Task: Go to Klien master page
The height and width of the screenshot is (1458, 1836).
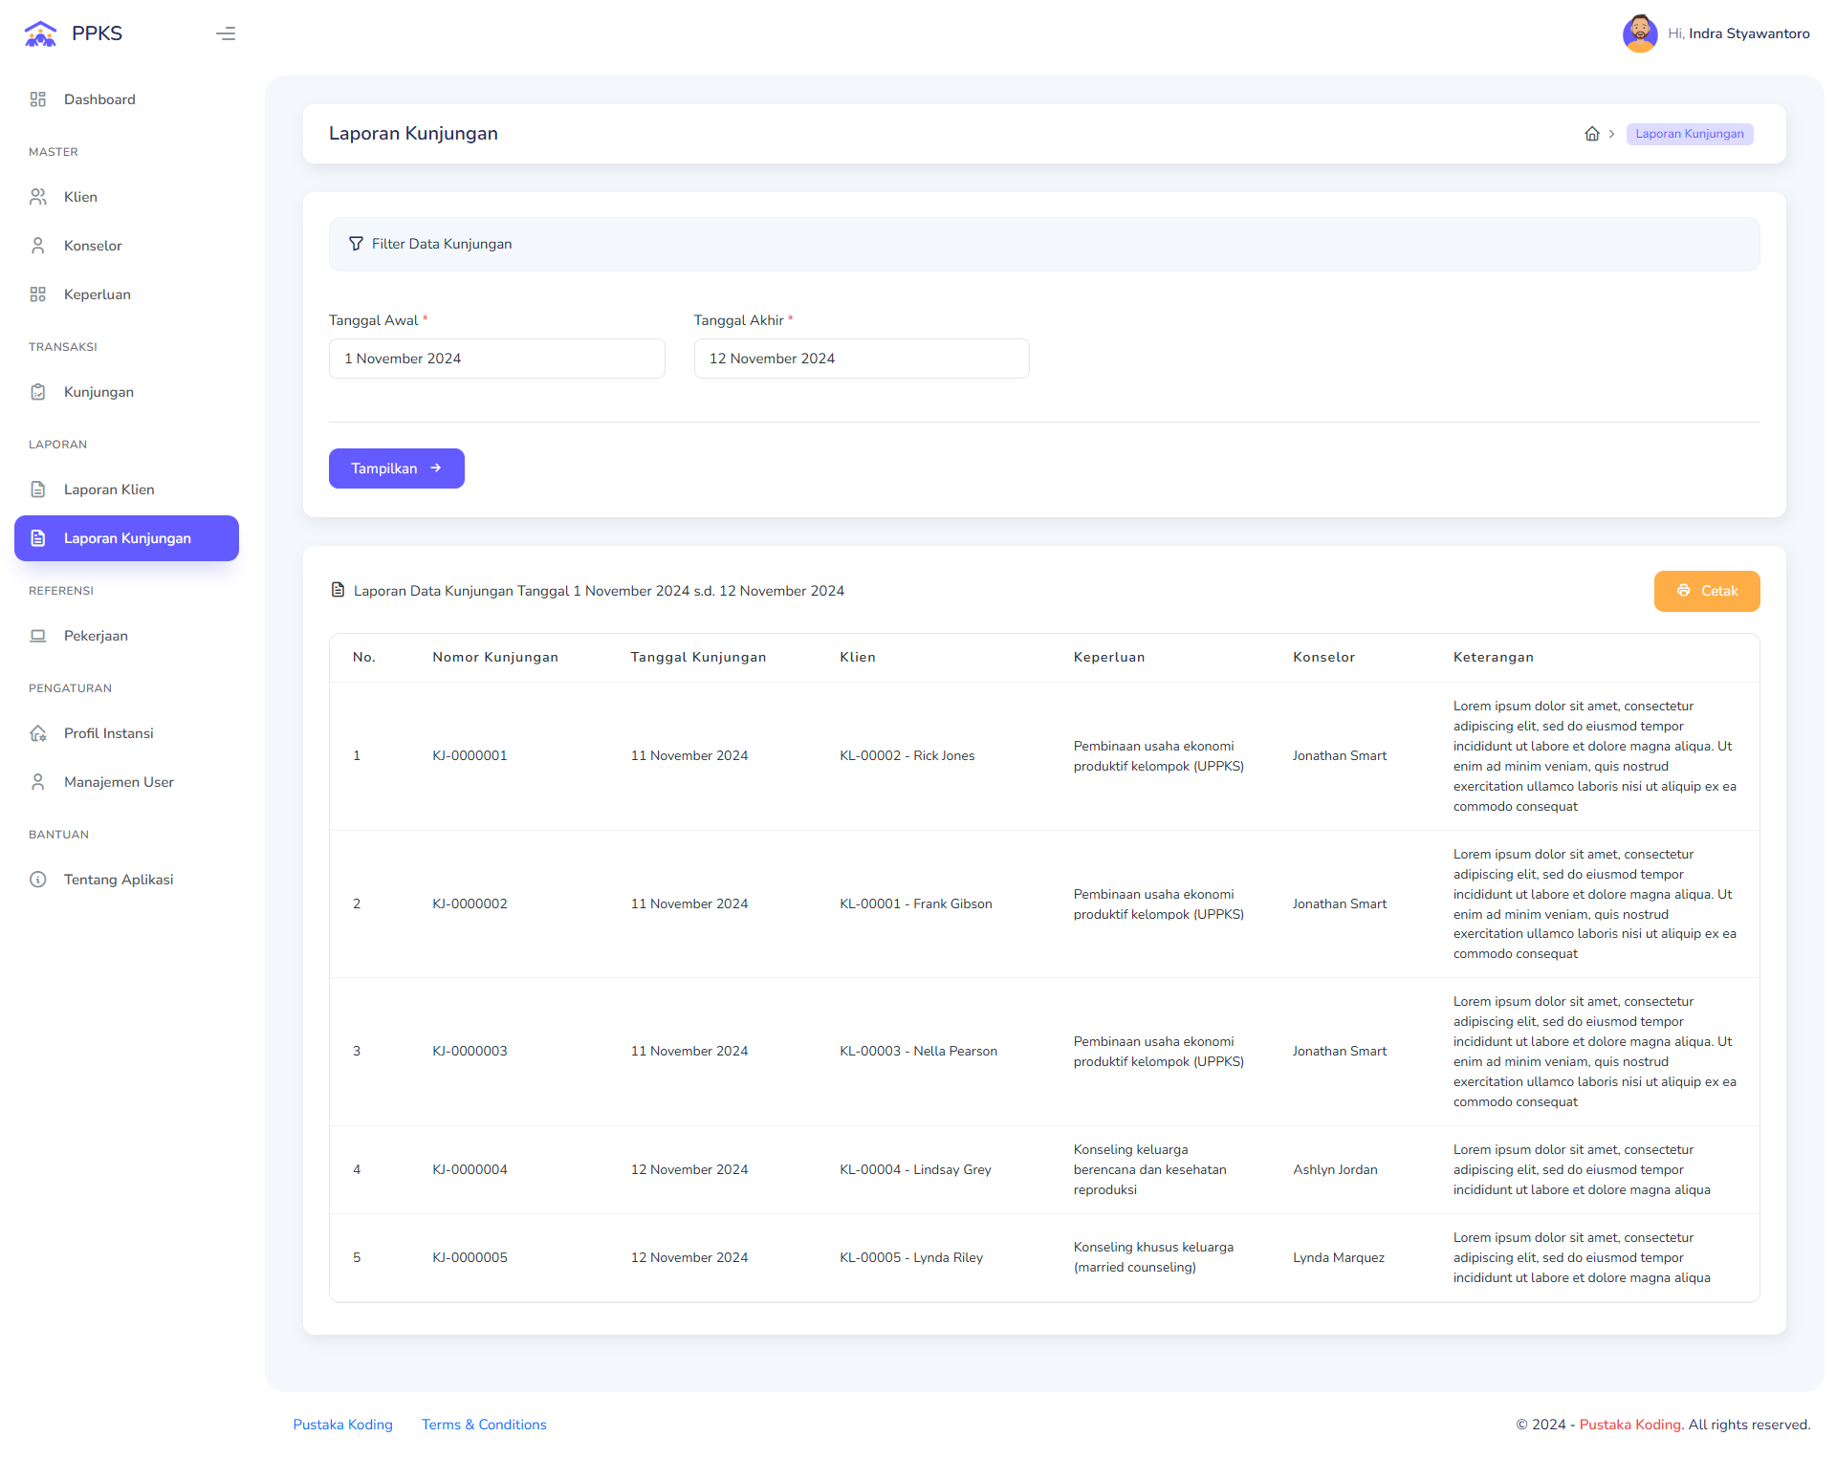Action: 126,197
